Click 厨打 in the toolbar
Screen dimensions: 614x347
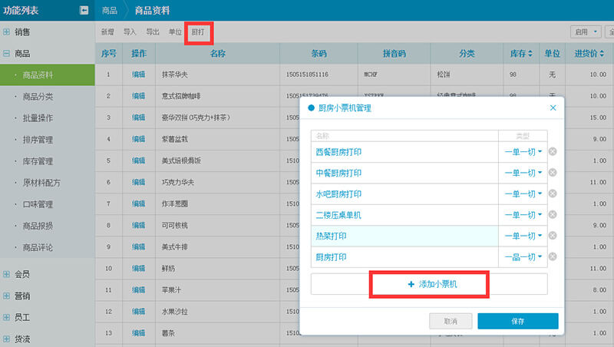pyautogui.click(x=198, y=32)
